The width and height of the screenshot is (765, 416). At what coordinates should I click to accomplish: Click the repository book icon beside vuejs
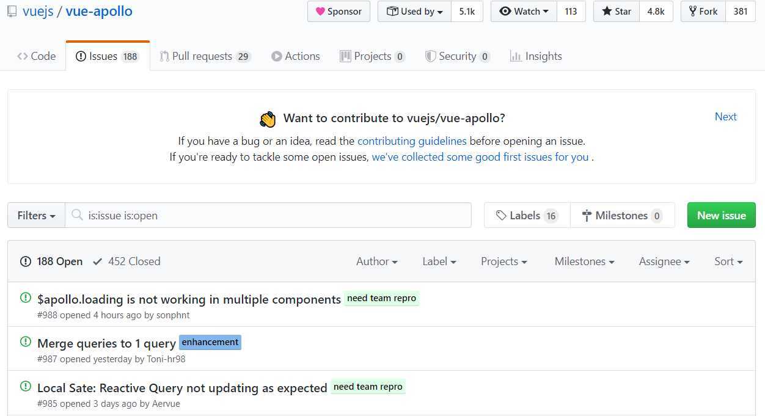[x=12, y=12]
